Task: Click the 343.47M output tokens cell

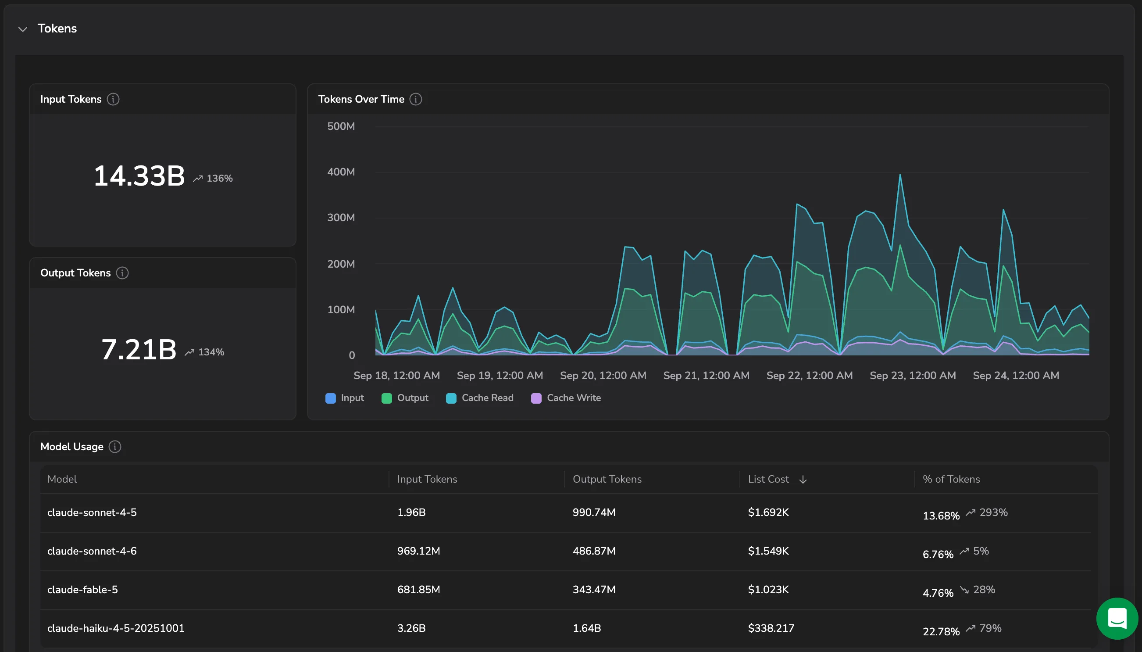Action: 594,589
